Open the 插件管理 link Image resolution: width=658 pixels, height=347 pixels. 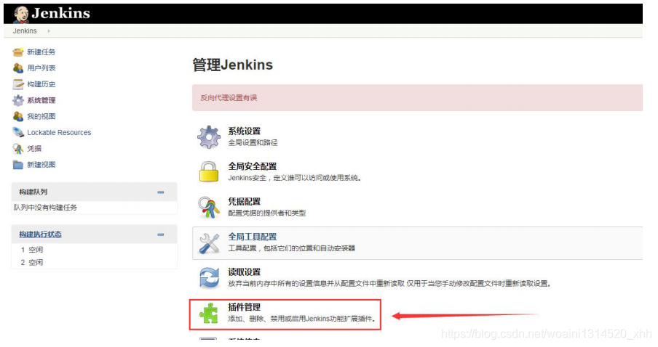tap(245, 307)
